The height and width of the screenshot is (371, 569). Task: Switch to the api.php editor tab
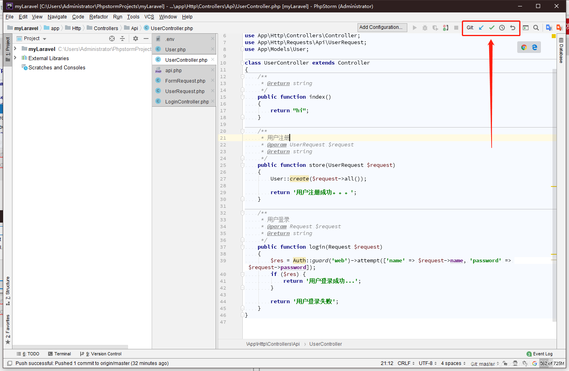coord(184,70)
